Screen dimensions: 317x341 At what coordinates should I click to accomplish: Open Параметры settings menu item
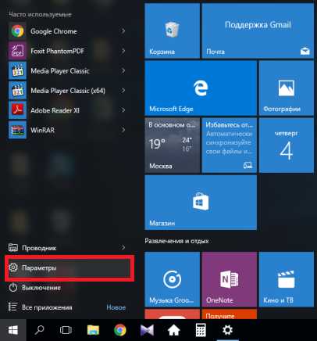coord(69,267)
